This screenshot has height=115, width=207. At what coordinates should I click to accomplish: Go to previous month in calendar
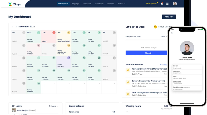12,27
